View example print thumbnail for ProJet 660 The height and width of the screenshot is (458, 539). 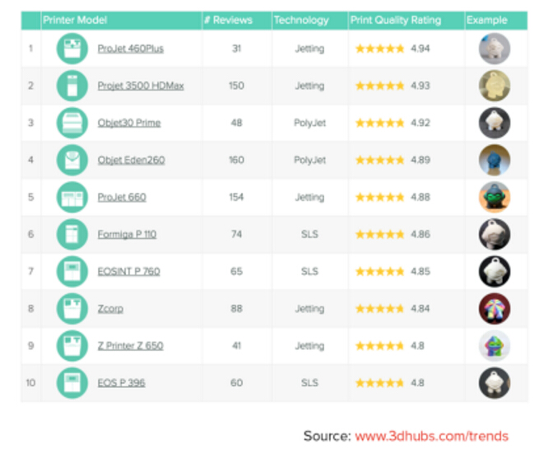point(495,197)
